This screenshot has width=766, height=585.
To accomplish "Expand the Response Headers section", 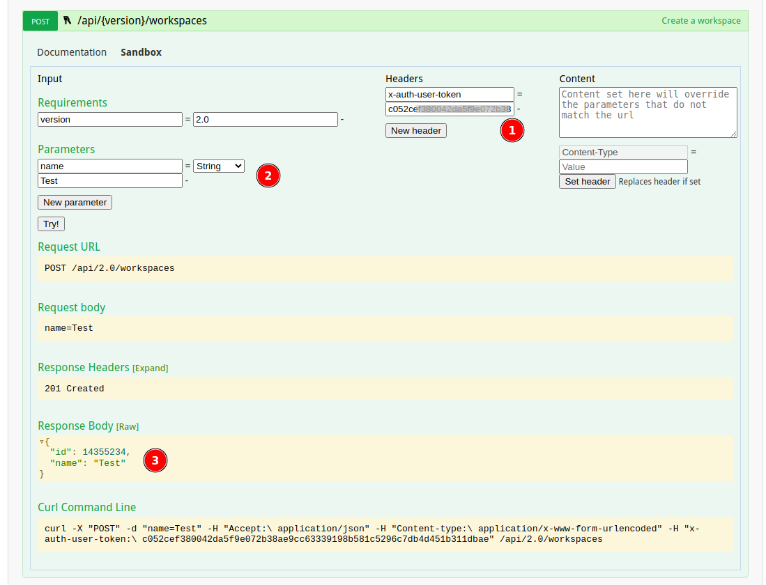I will [151, 368].
